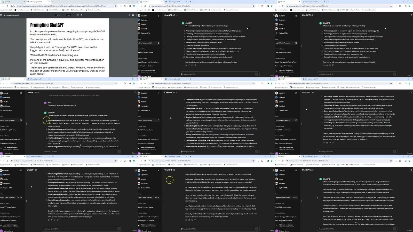The height and width of the screenshot is (232, 413).
Task: Click the green V extension icon in center frame
Action: click(272, 83)
